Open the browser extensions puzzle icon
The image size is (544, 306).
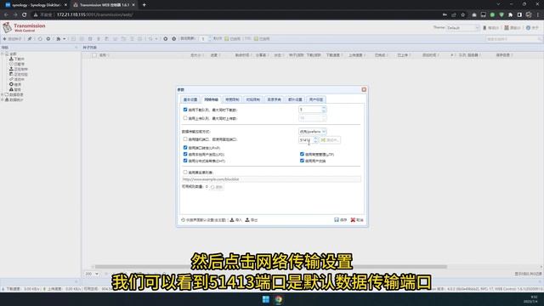click(510, 14)
